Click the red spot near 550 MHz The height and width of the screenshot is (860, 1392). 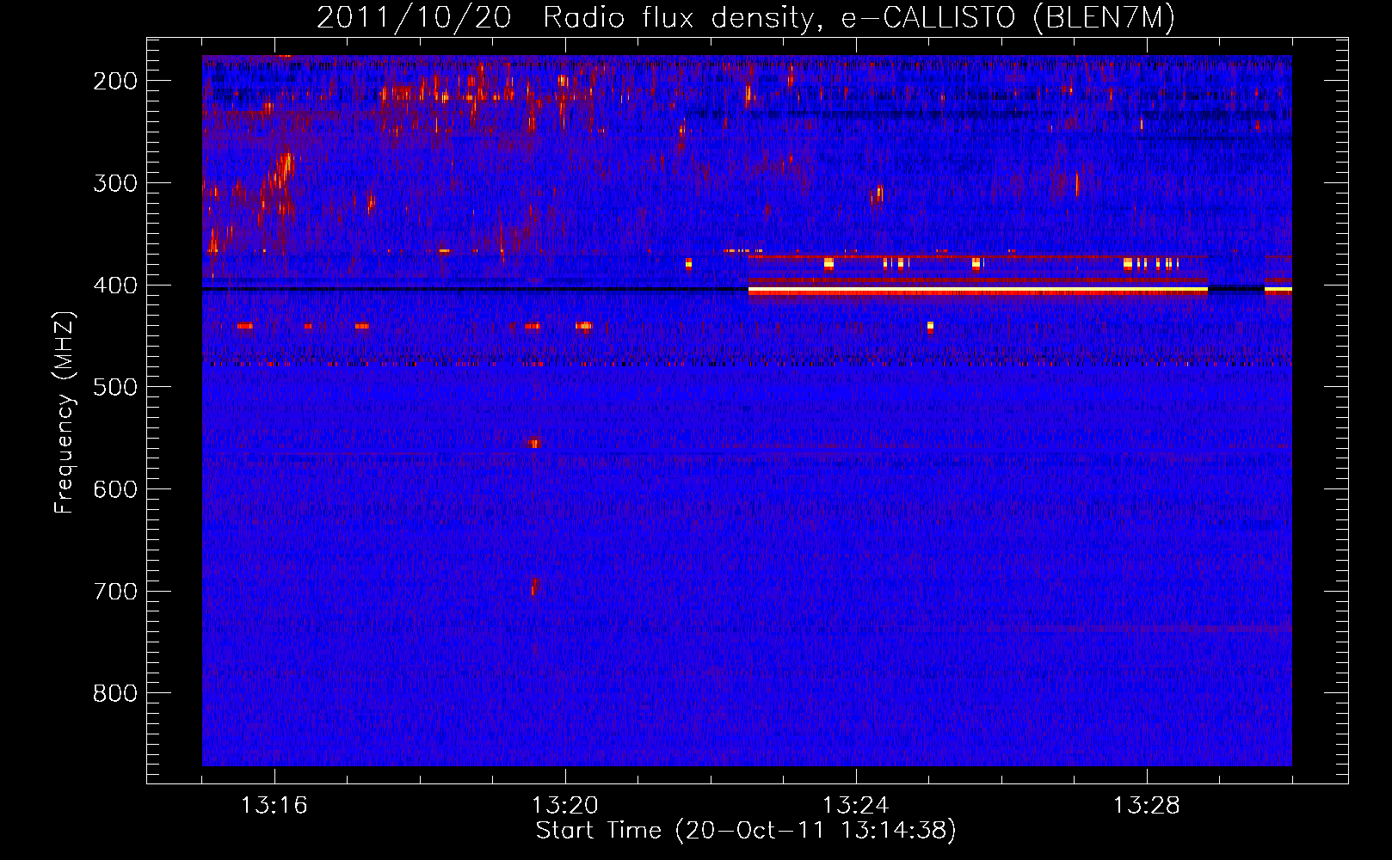(533, 444)
